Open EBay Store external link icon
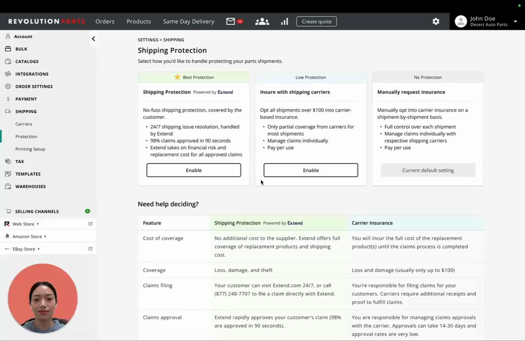Viewport: 525px width, 341px height. tap(90, 249)
